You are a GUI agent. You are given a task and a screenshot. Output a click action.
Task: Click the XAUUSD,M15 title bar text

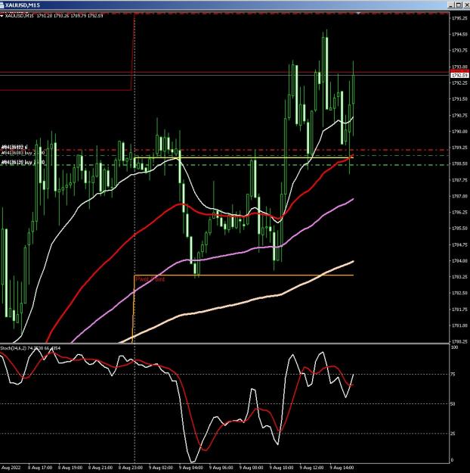[23, 5]
